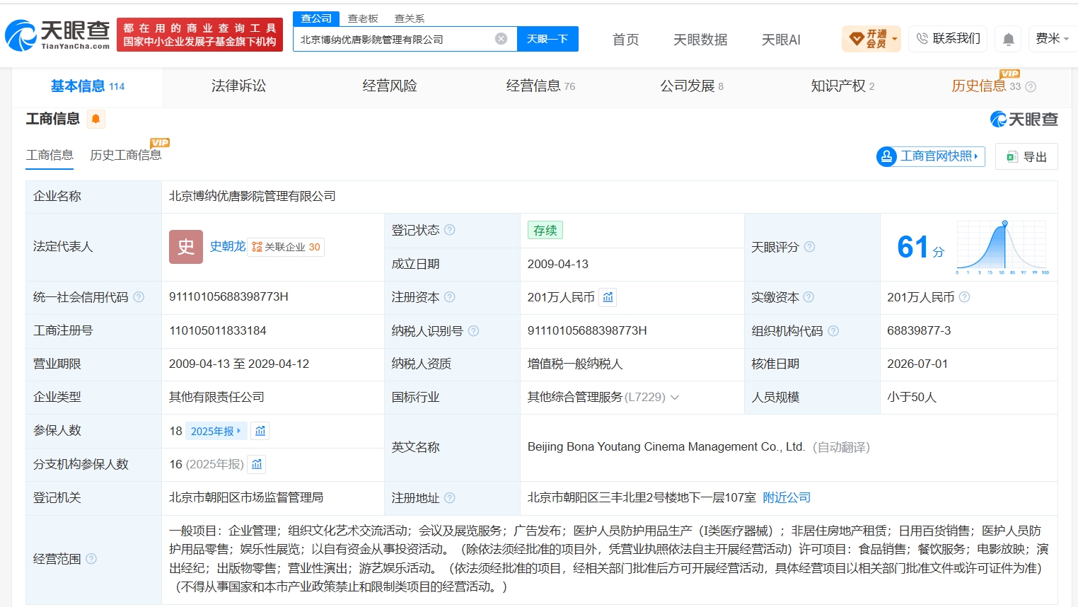Click the 天眼一下 search button
1078x607 pixels.
point(547,39)
